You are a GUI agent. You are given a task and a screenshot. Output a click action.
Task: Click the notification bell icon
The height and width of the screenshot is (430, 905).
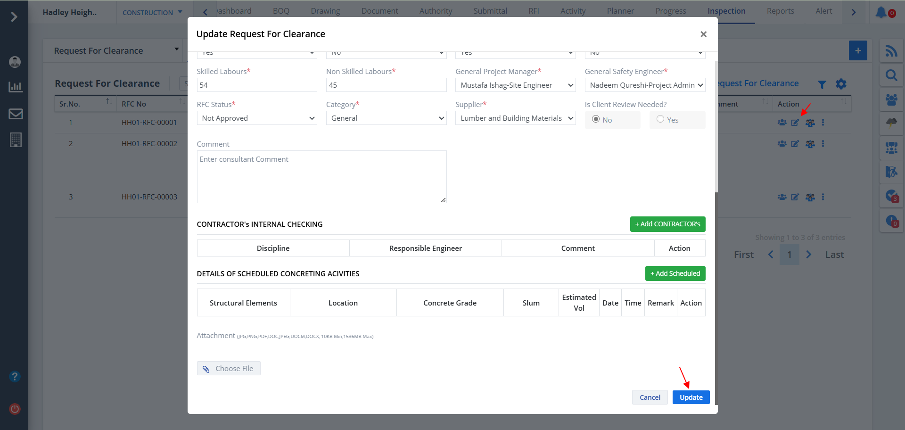(x=880, y=12)
